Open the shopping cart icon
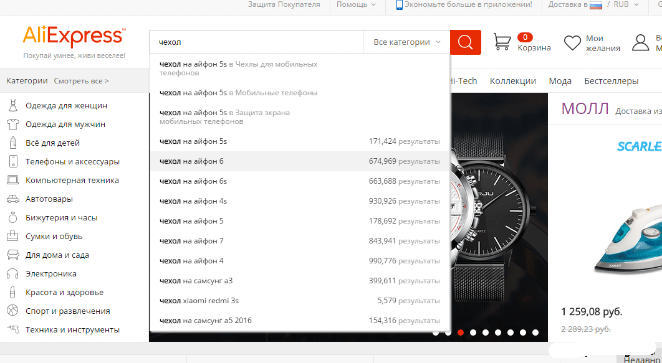Image resolution: width=662 pixels, height=363 pixels. coord(502,42)
